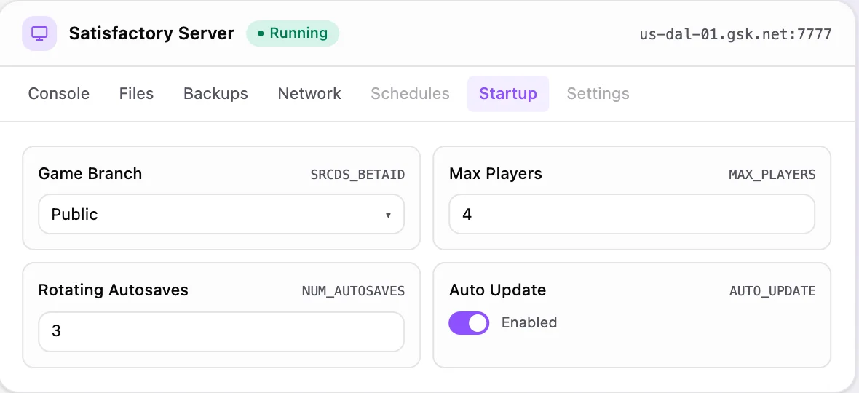Select the Startup tab
Viewport: 859px width, 393px height.
click(x=508, y=94)
